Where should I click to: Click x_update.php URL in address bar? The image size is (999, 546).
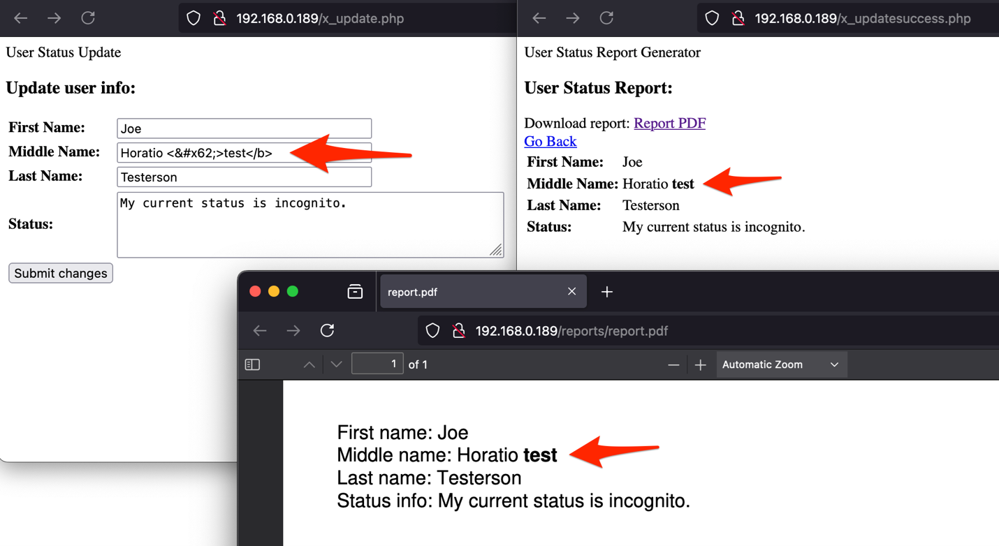320,19
